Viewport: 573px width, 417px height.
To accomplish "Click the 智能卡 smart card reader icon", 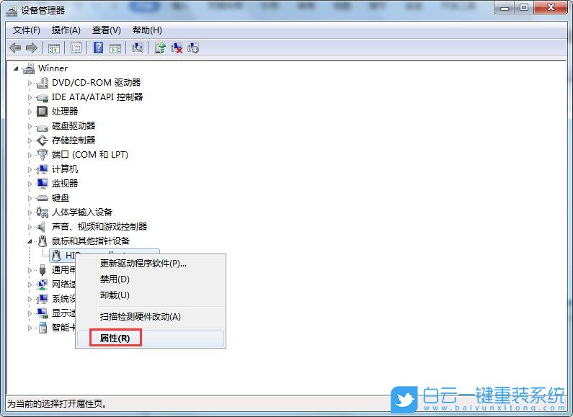I will [x=43, y=328].
